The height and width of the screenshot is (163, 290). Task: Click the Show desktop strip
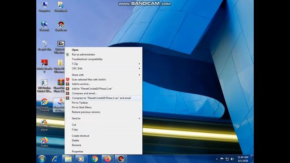click(x=252, y=159)
